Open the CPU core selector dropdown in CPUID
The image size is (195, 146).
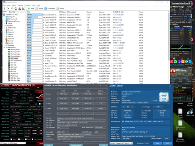(x=121, y=143)
